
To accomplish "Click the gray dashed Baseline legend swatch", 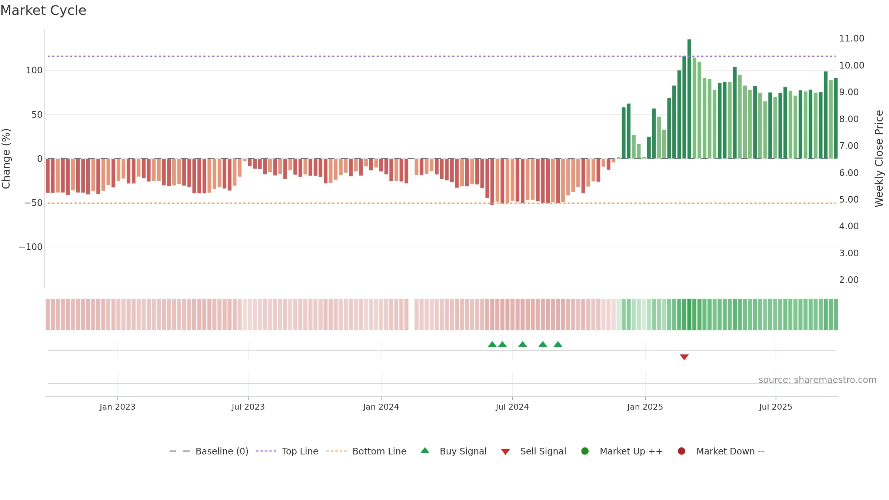I will point(180,451).
